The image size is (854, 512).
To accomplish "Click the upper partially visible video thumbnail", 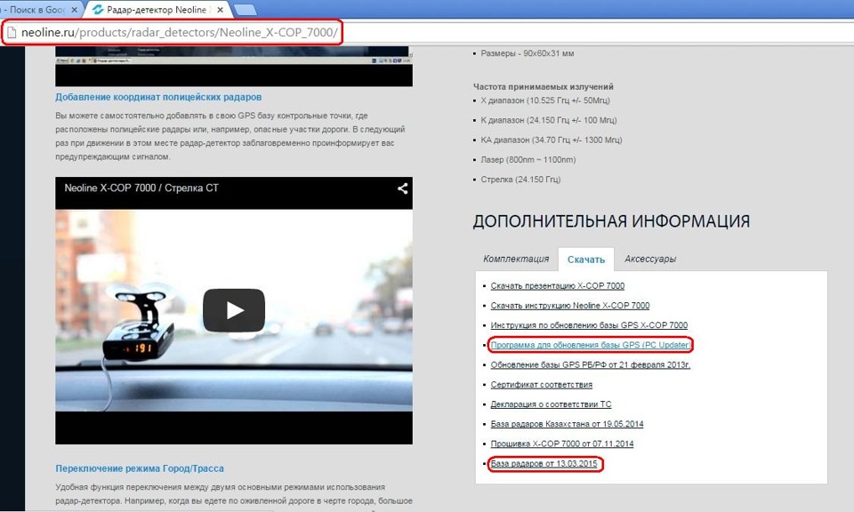I will pos(234,67).
